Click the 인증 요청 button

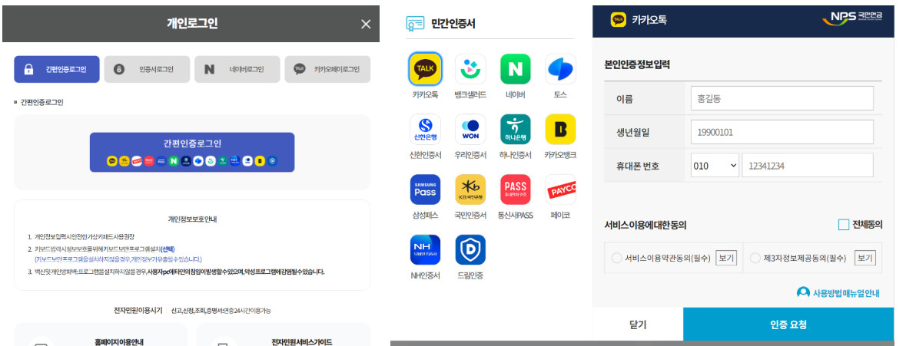click(788, 325)
